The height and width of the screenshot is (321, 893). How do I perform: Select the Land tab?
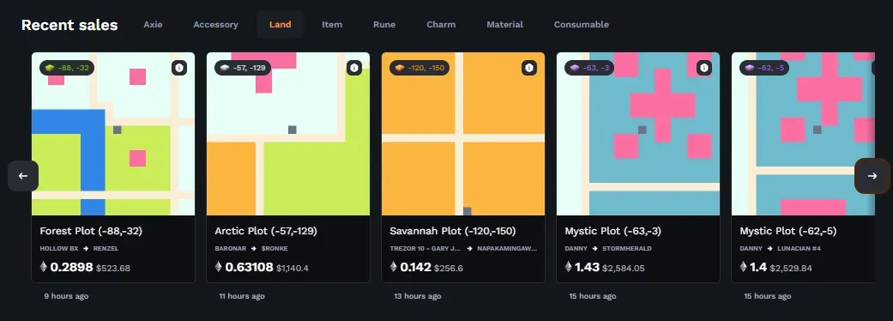point(281,25)
